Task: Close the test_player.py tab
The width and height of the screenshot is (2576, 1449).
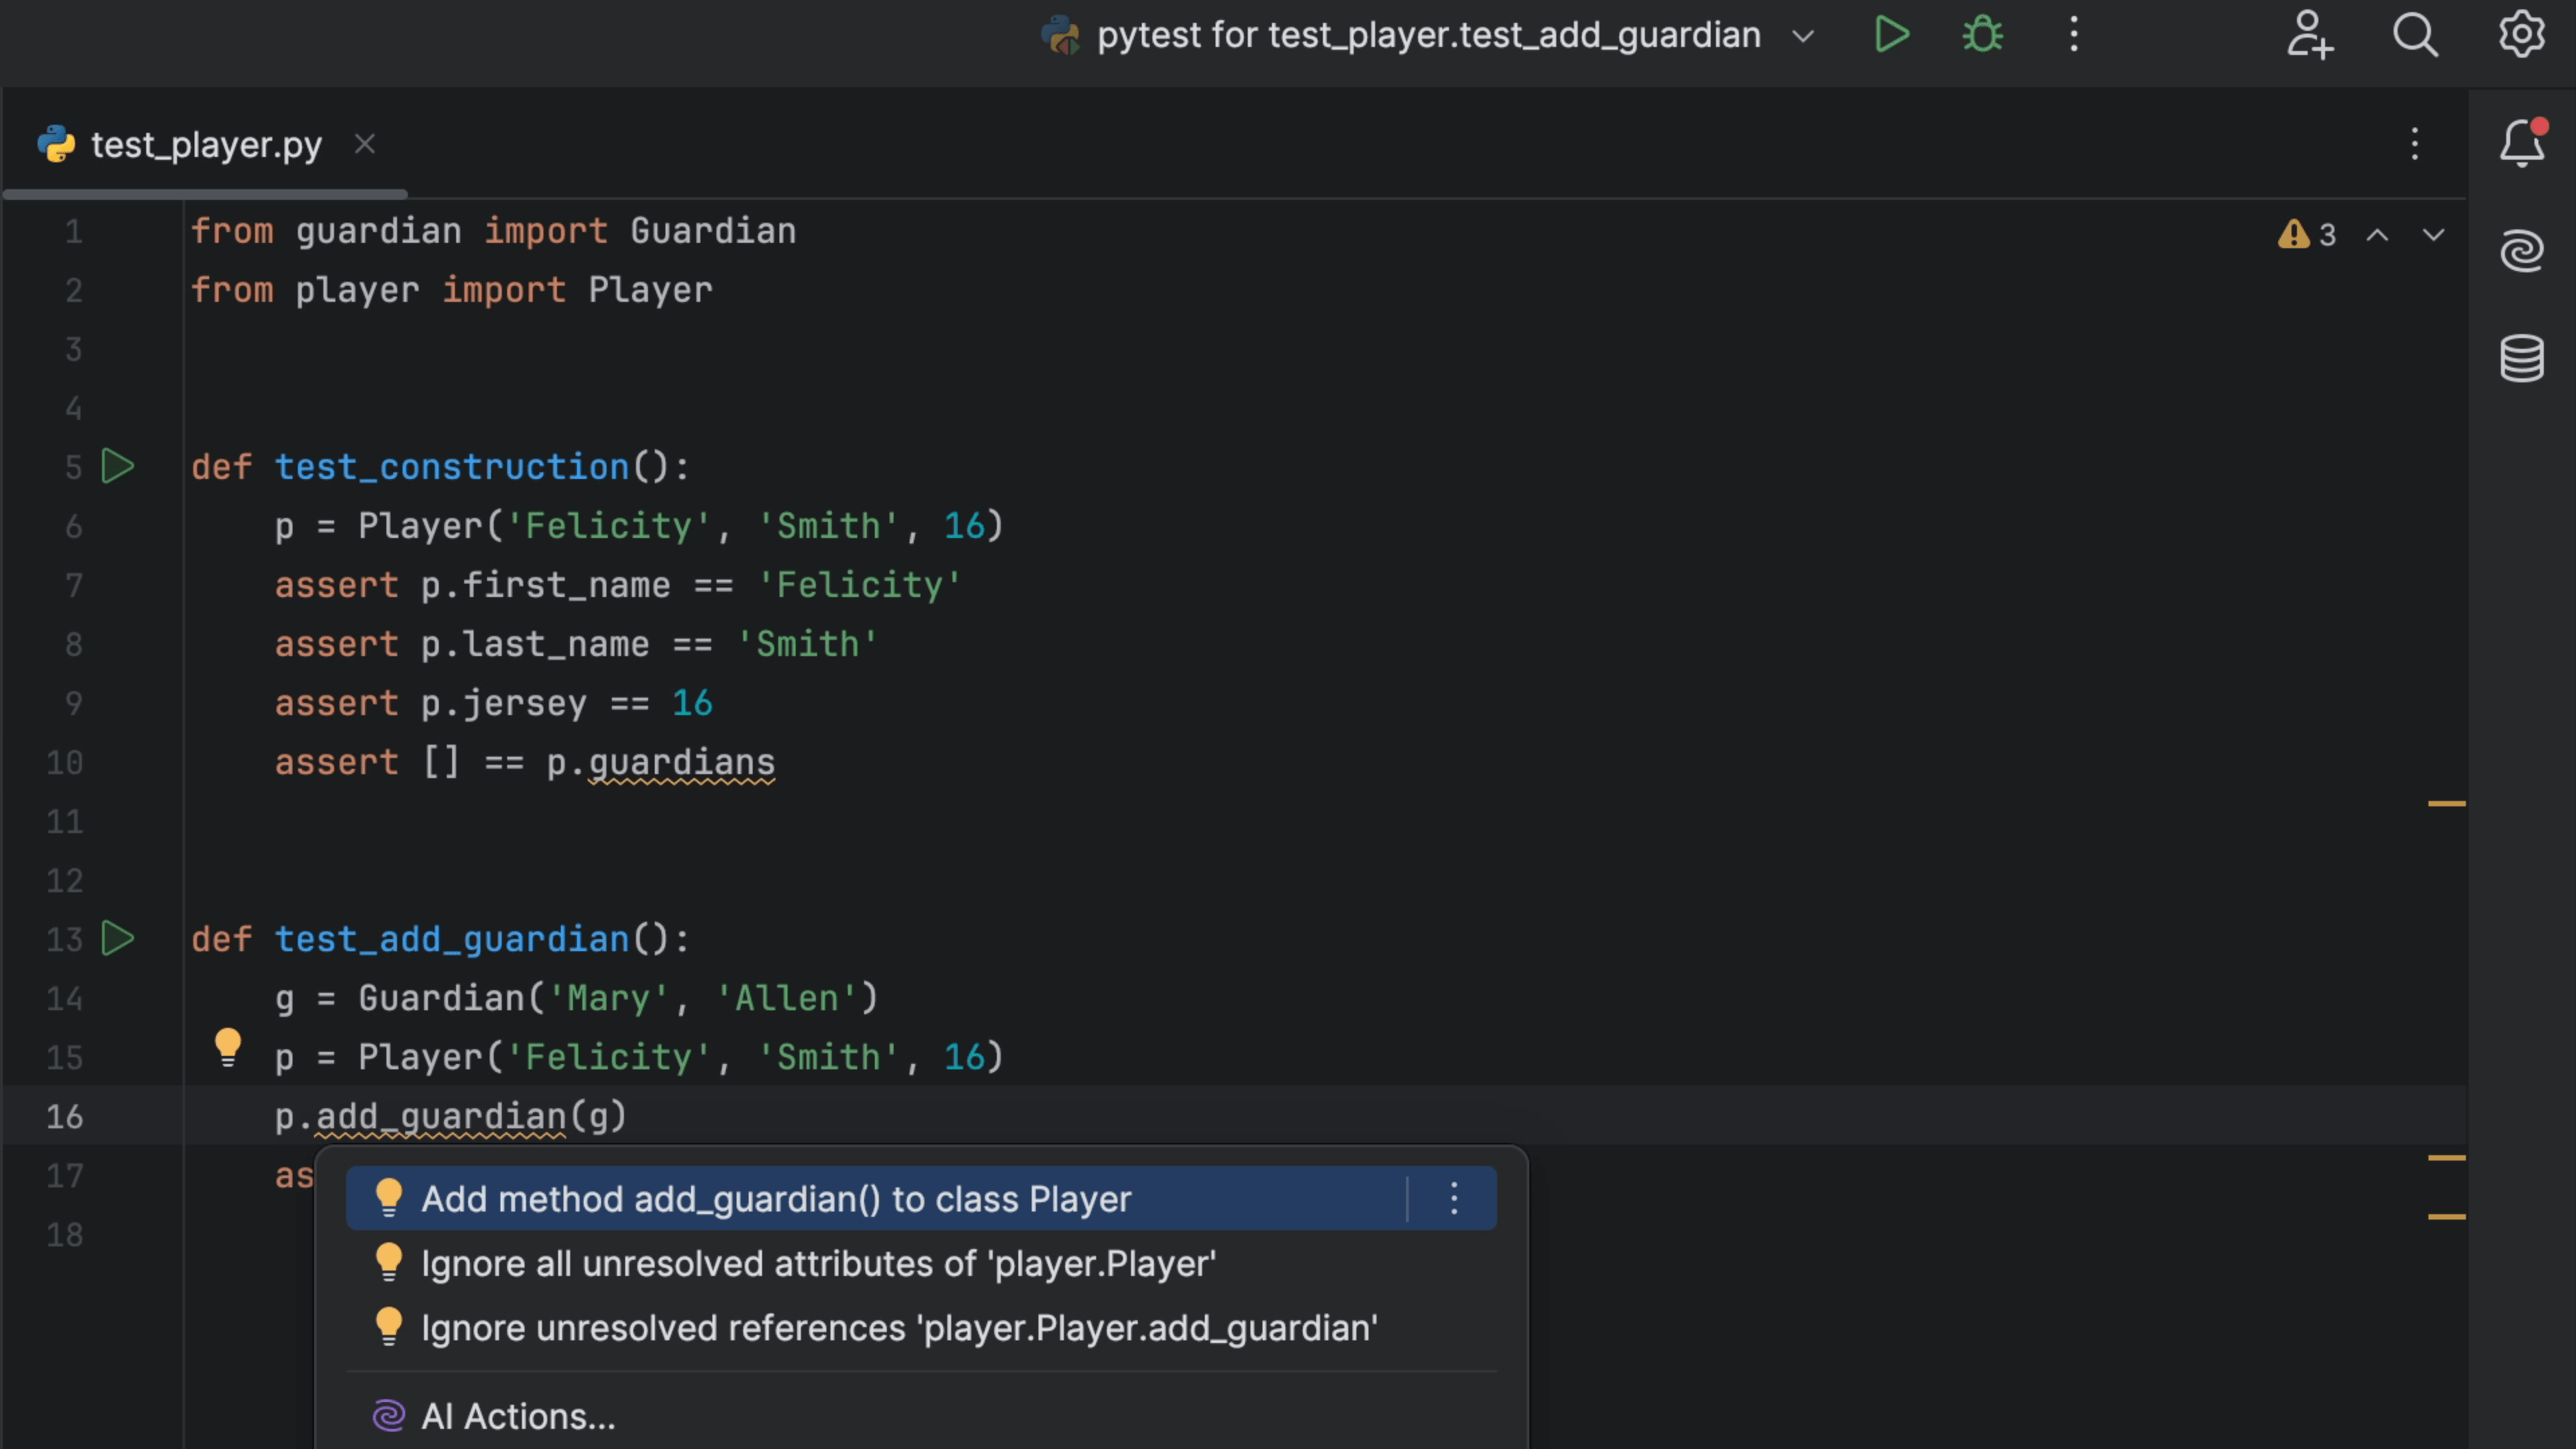Action: [364, 144]
